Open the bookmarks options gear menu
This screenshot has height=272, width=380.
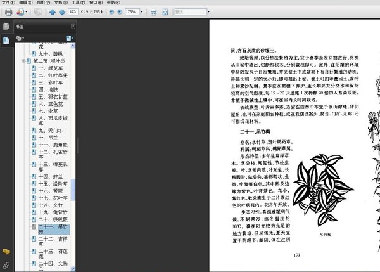pos(20,38)
